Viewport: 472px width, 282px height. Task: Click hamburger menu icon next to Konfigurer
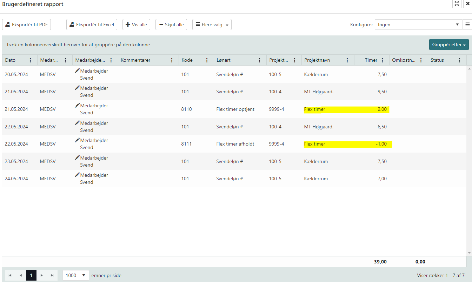467,25
